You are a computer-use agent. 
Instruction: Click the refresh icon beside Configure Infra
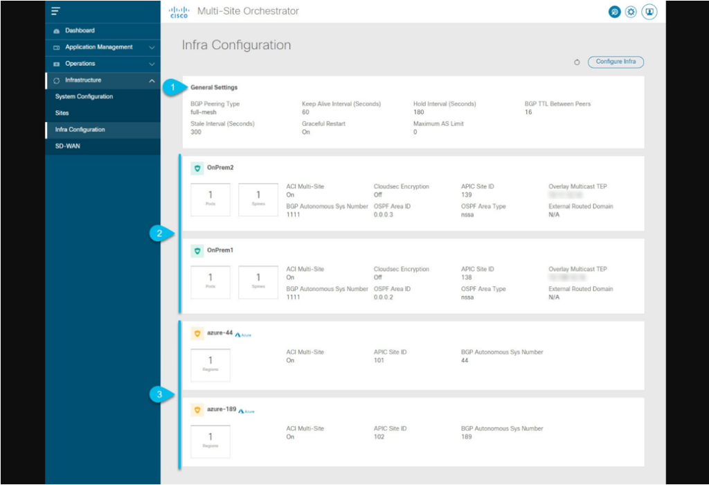pyautogui.click(x=577, y=62)
